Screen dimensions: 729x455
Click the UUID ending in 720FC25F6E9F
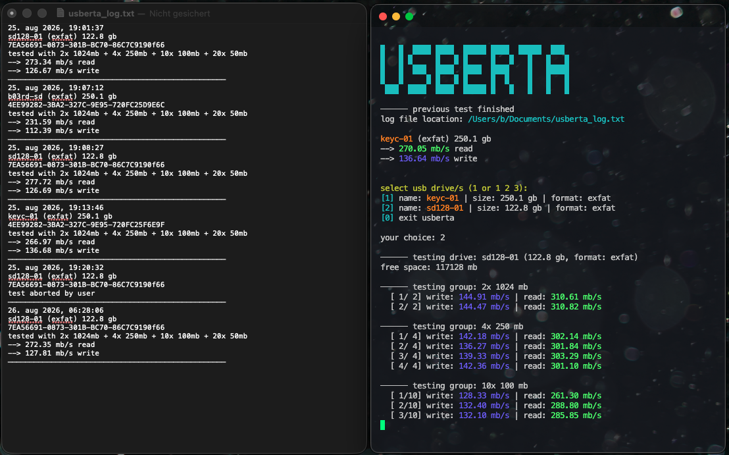pyautogui.click(x=86, y=225)
